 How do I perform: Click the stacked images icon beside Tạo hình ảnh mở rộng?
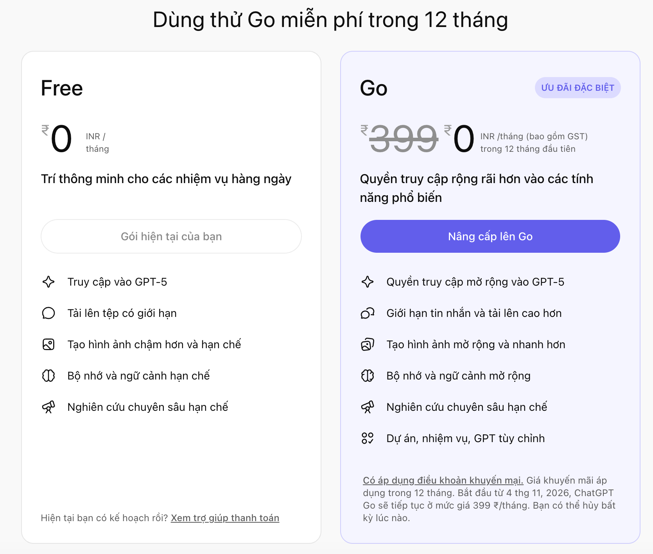pyautogui.click(x=368, y=344)
